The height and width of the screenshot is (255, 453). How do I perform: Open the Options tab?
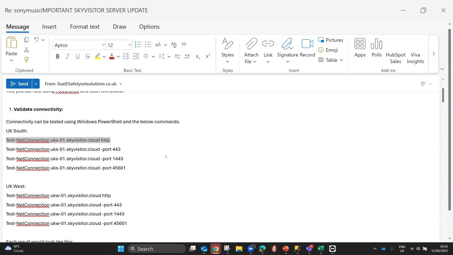pos(149,27)
